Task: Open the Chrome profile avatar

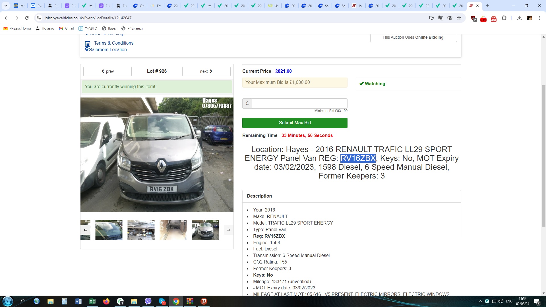Action: coord(530,18)
